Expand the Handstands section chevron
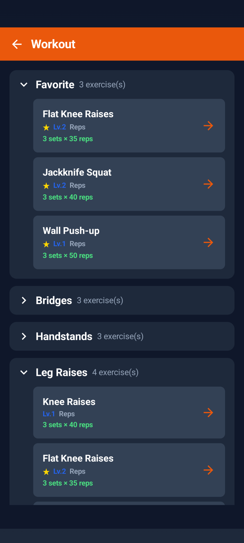Viewport: 244px width, 543px height. pyautogui.click(x=24, y=336)
